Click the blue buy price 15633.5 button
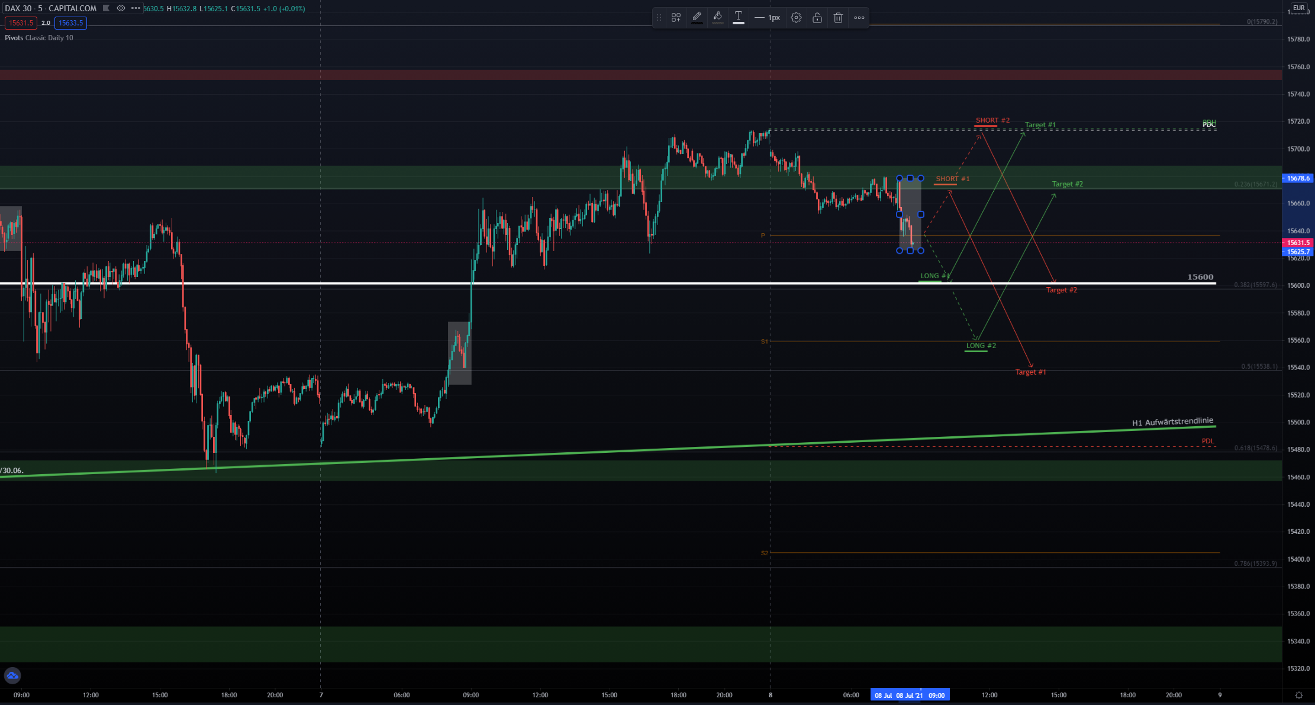Image resolution: width=1315 pixels, height=705 pixels. tap(70, 23)
